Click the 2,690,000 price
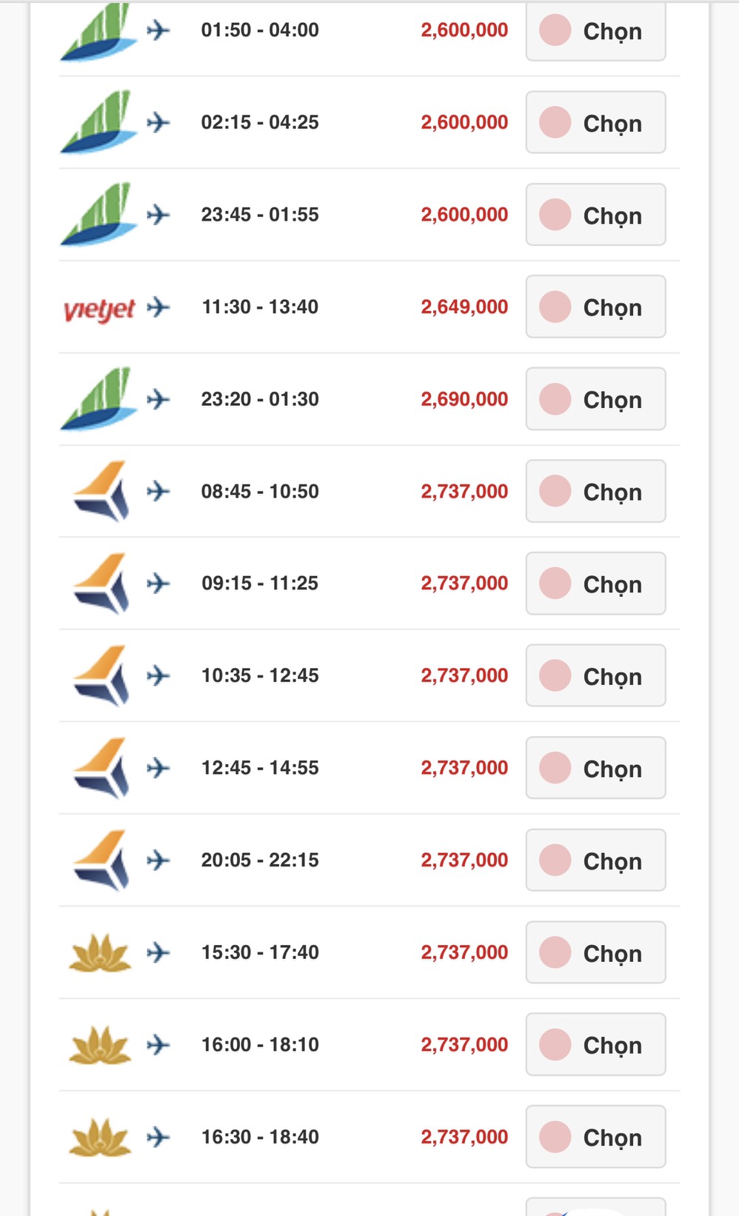Image resolution: width=739 pixels, height=1216 pixels. click(x=464, y=399)
